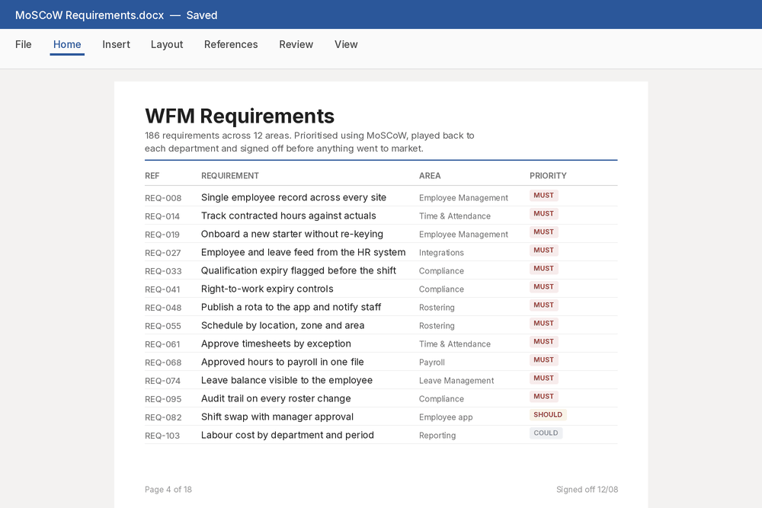Screen dimensions: 762x508
Task: Click the REF column header
Action: click(152, 176)
